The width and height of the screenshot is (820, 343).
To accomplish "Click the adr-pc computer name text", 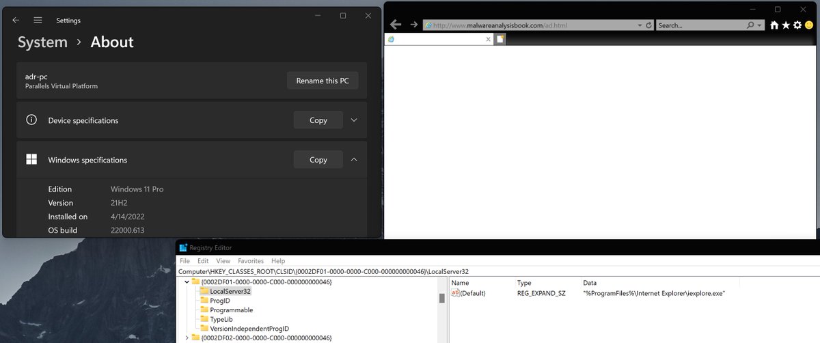I will click(37, 77).
